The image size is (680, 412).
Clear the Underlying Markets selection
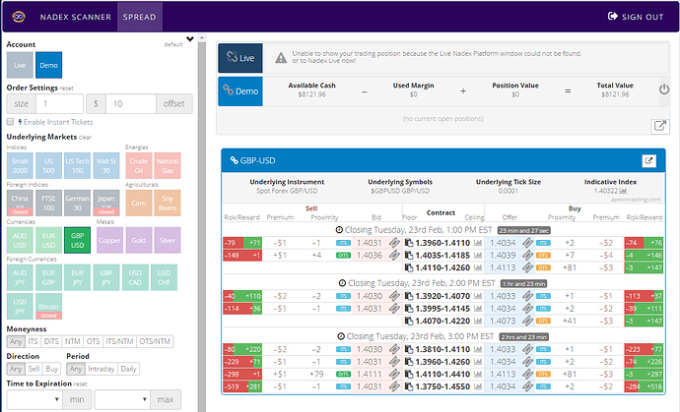click(85, 137)
